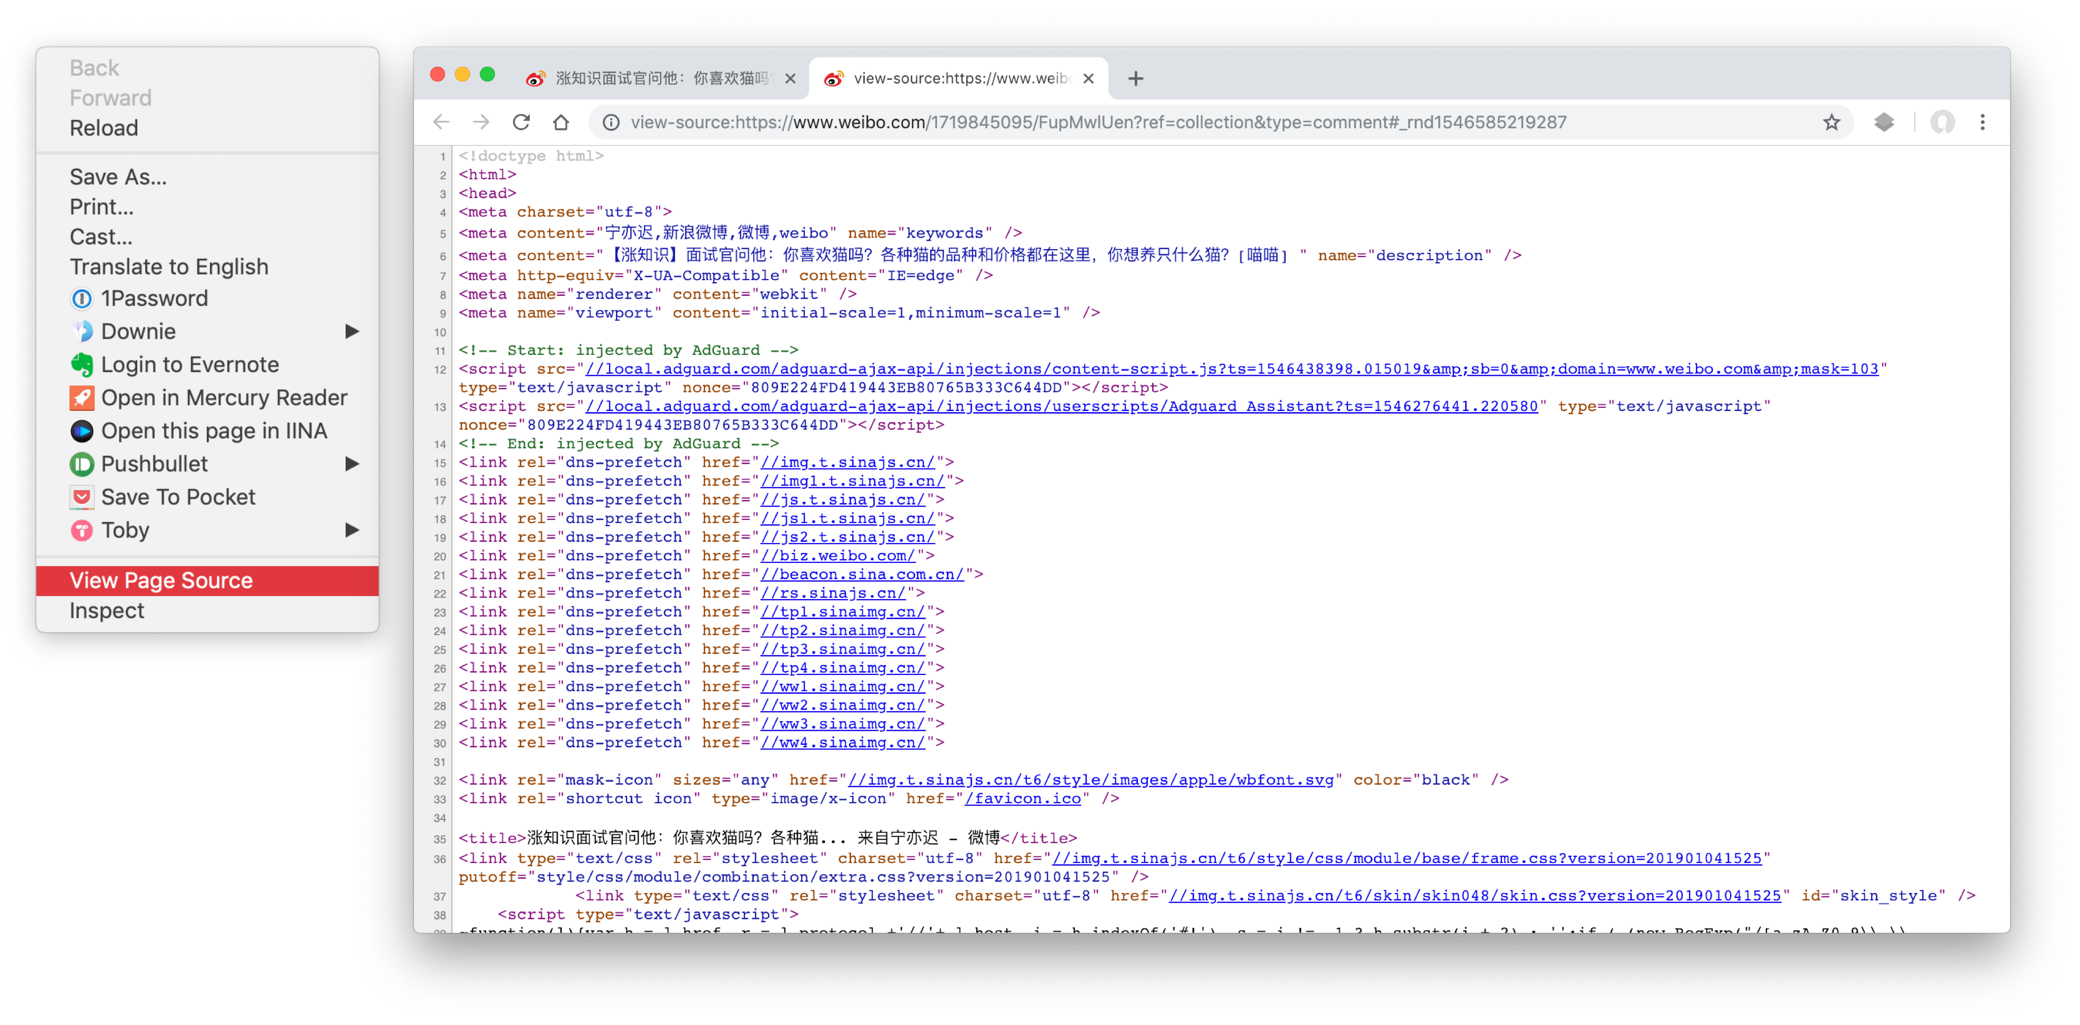This screenshot has height=1025, width=2080.
Task: Open the Chrome three-dot menu
Action: (x=1982, y=122)
